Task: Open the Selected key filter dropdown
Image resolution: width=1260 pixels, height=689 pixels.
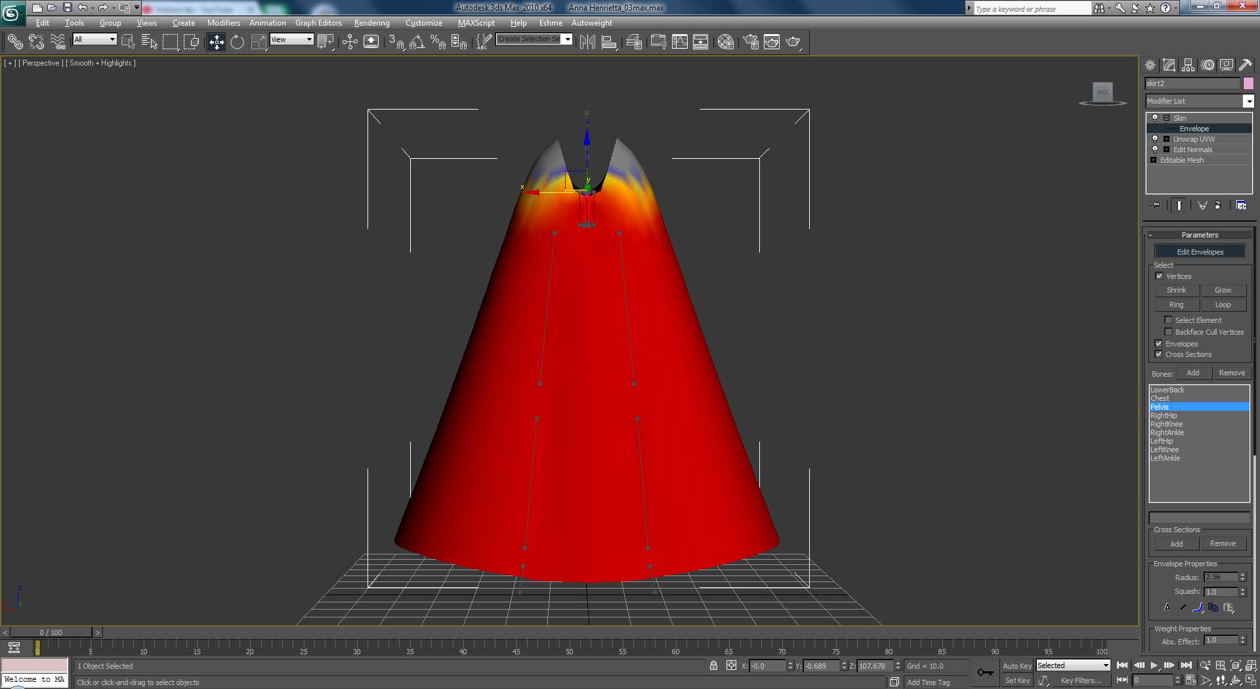Action: [x=1073, y=665]
